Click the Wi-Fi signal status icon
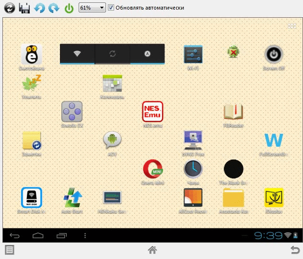This screenshot has width=303, height=259. (x=288, y=235)
